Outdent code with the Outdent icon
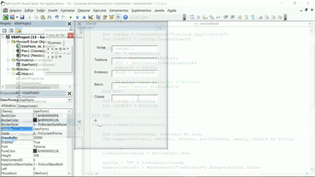 pos(232,17)
